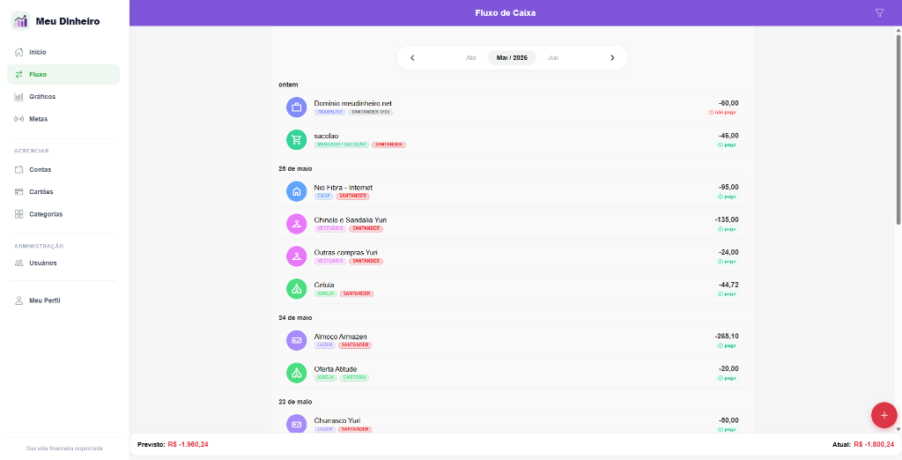
Task: Click the scrollbar down arrow
Action: coord(898,429)
